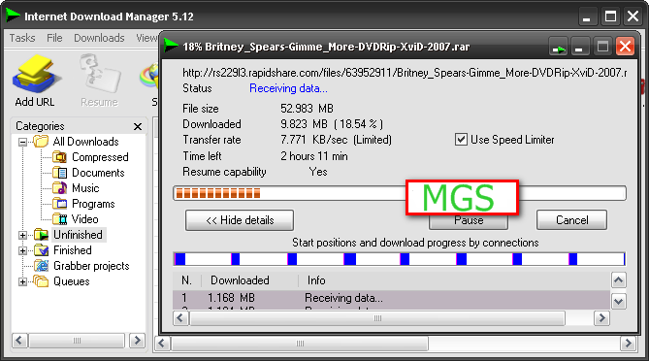The image size is (649, 361).
Task: Minimize the download progress dialog
Action: click(579, 47)
